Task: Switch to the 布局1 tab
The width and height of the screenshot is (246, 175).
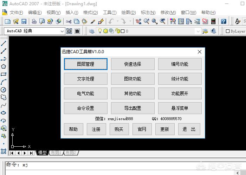Action: pyautogui.click(x=56, y=153)
